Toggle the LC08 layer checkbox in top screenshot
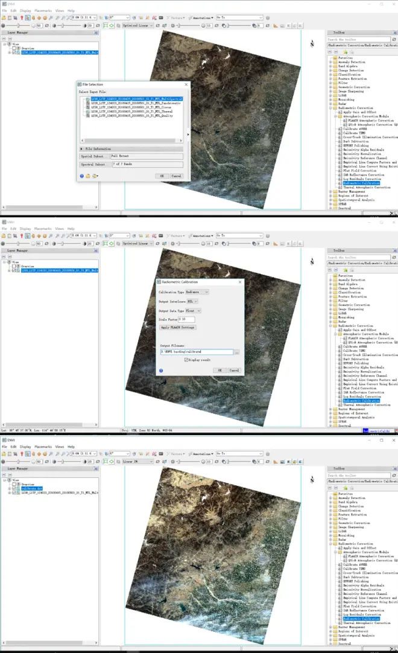 14,53
